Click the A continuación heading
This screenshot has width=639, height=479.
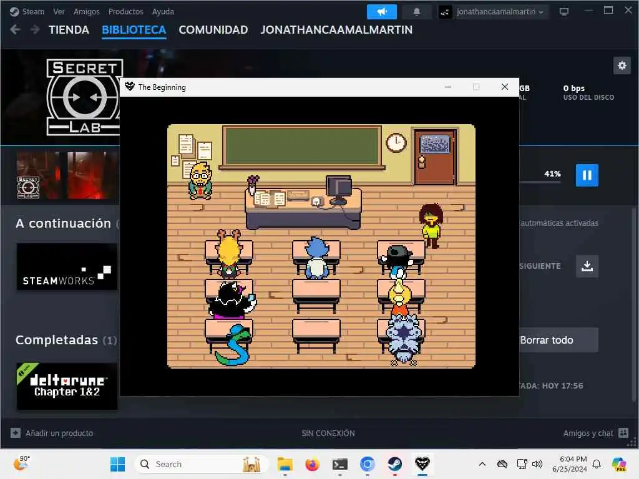[x=63, y=224]
